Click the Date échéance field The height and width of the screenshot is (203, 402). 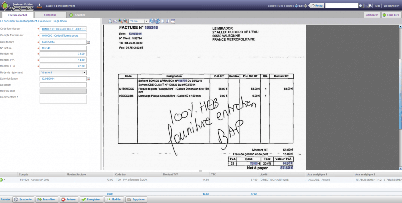coord(63,79)
